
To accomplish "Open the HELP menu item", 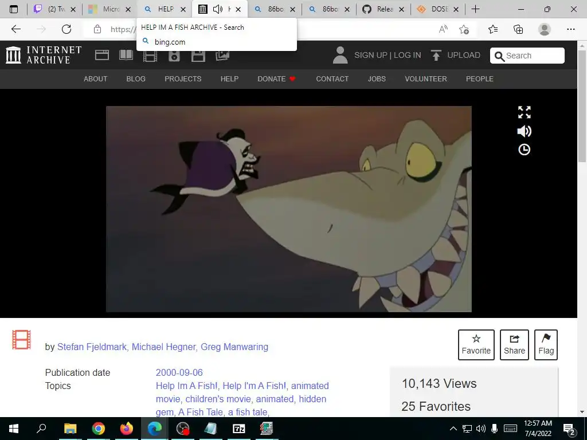I will 229,79.
